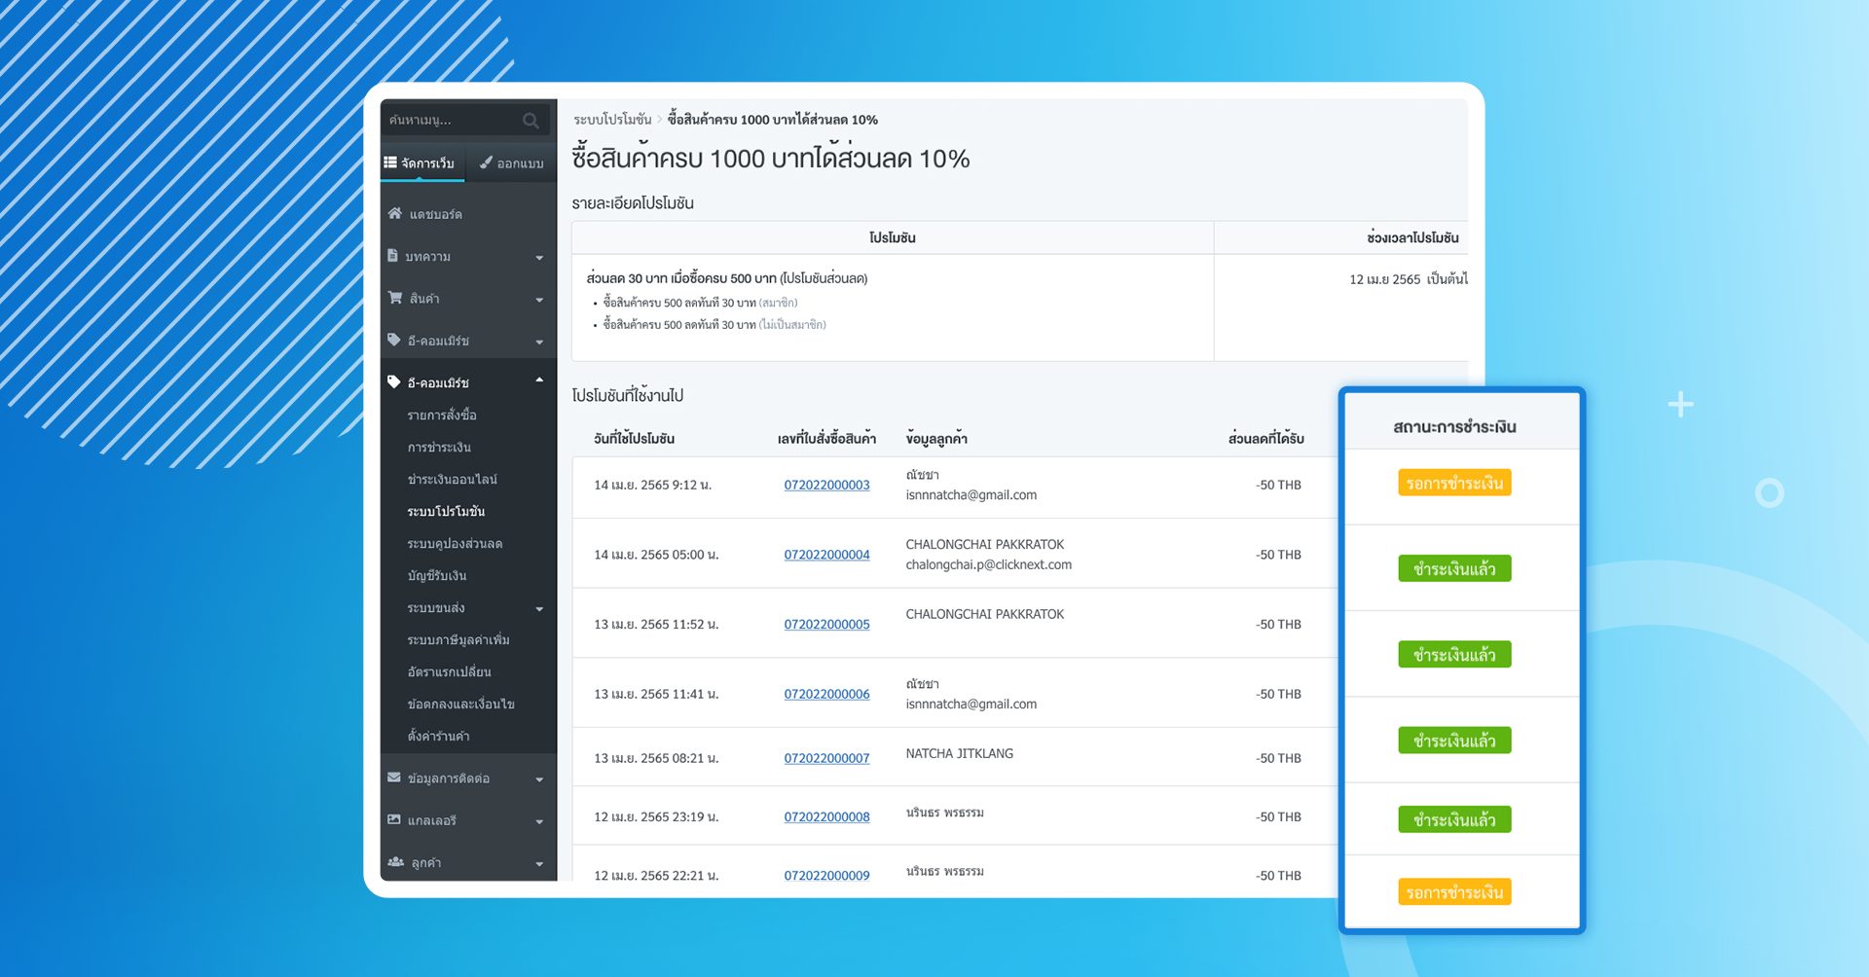
Task: Open order link 072022000003
Action: (x=826, y=485)
